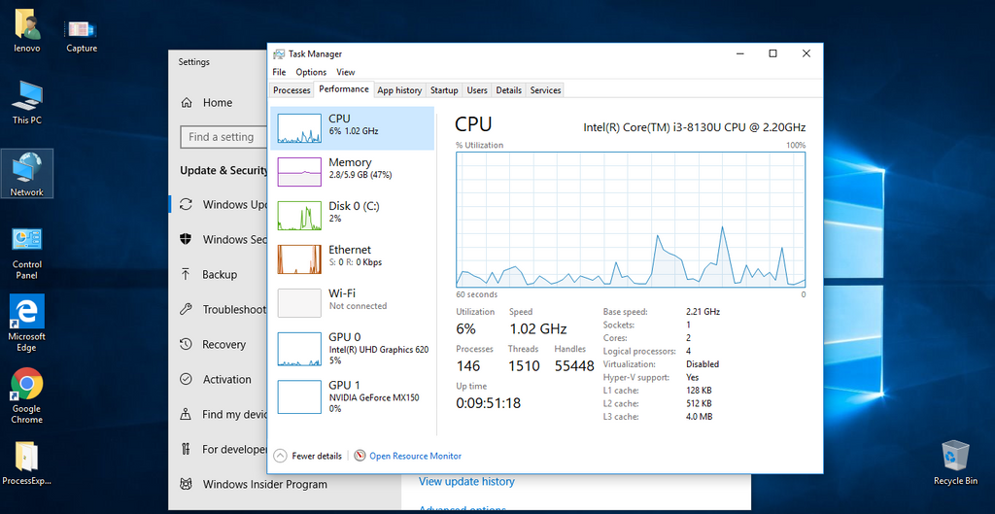
Task: Open the Recycle Bin
Action: (955, 463)
